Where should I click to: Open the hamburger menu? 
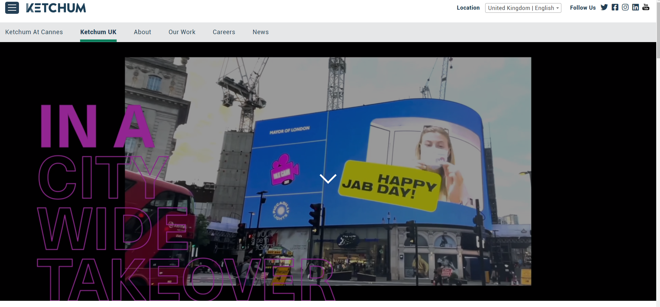[x=12, y=8]
